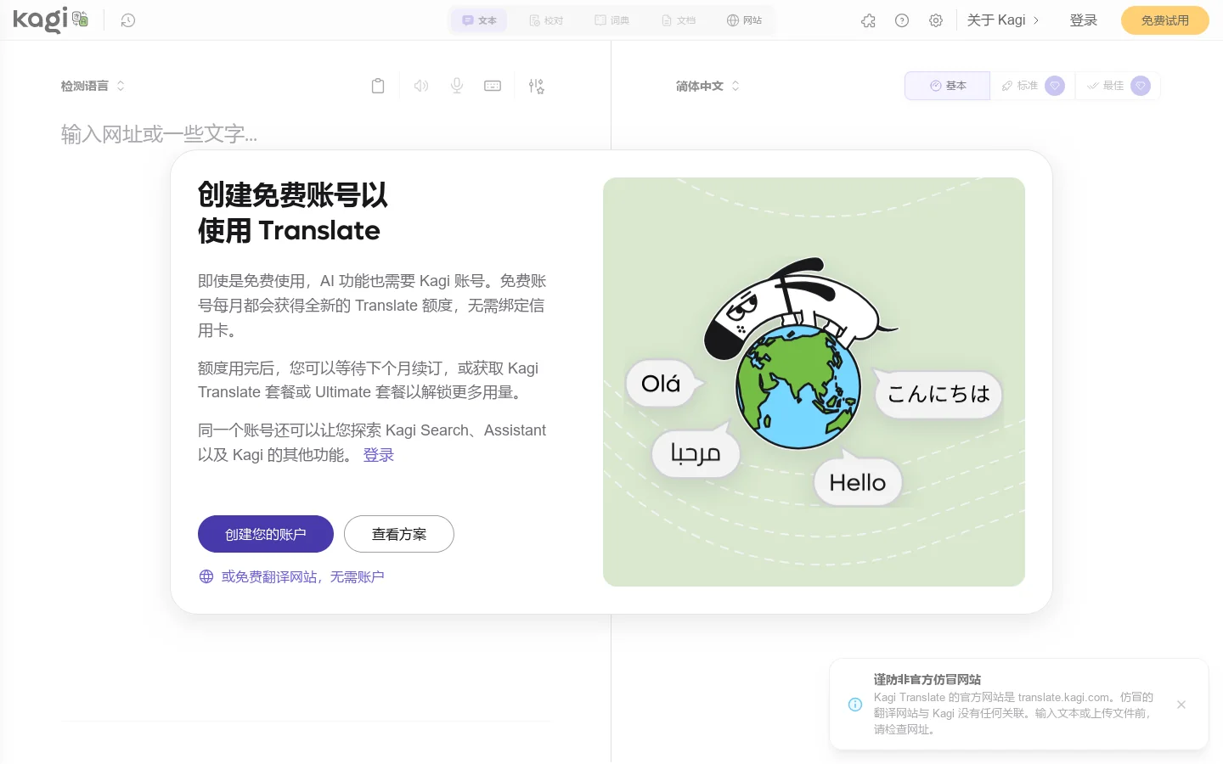Click the puzzle-piece extensions icon

868,20
